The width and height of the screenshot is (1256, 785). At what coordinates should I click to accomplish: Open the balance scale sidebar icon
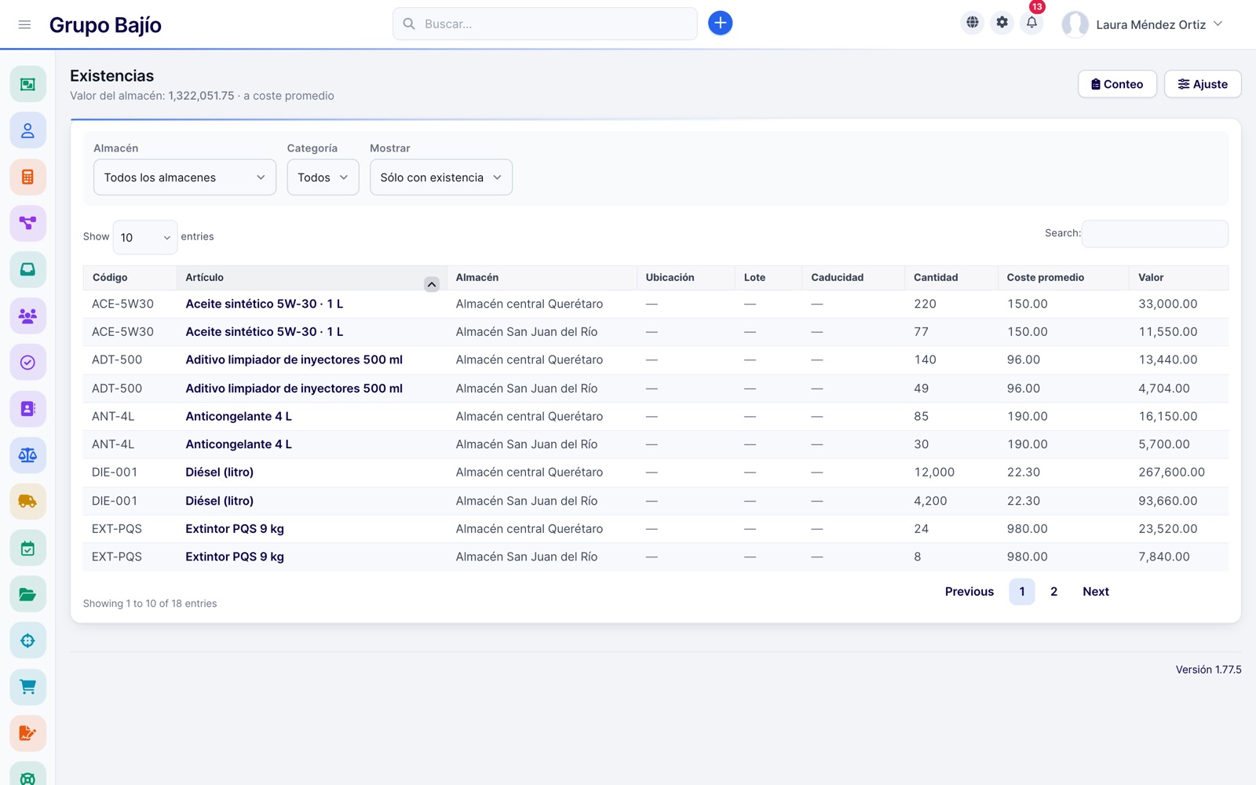click(27, 455)
